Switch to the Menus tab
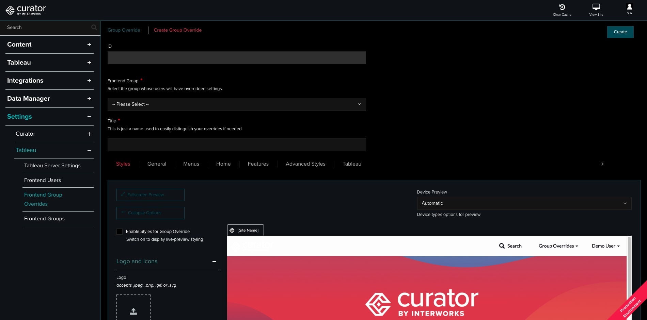This screenshot has height=320, width=647. (191, 164)
